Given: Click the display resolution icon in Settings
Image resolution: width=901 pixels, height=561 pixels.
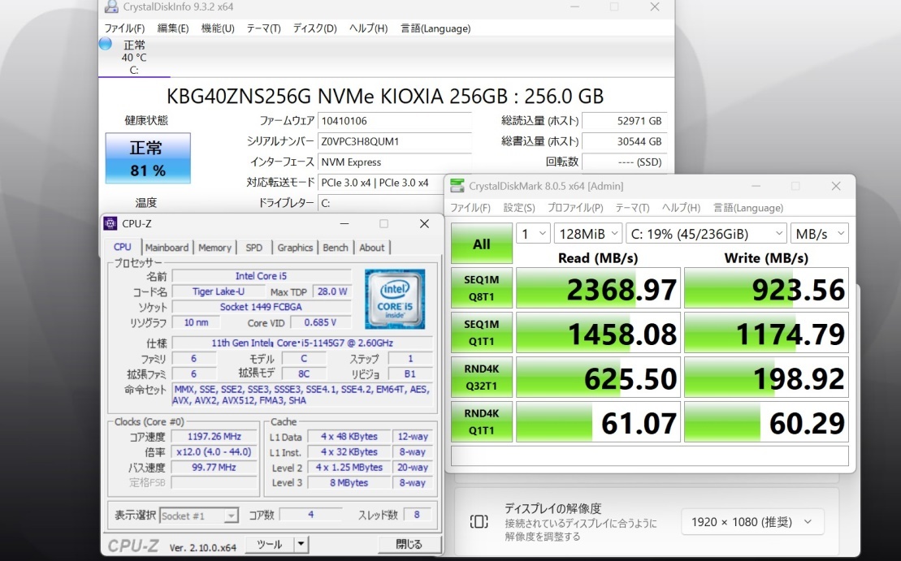Looking at the screenshot, I should (x=479, y=521).
